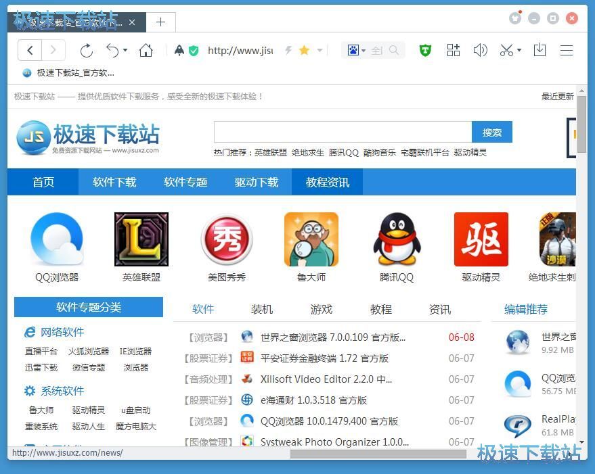Bookmark page with the yellow star
Image resolution: width=595 pixels, height=474 pixels.
[x=305, y=50]
